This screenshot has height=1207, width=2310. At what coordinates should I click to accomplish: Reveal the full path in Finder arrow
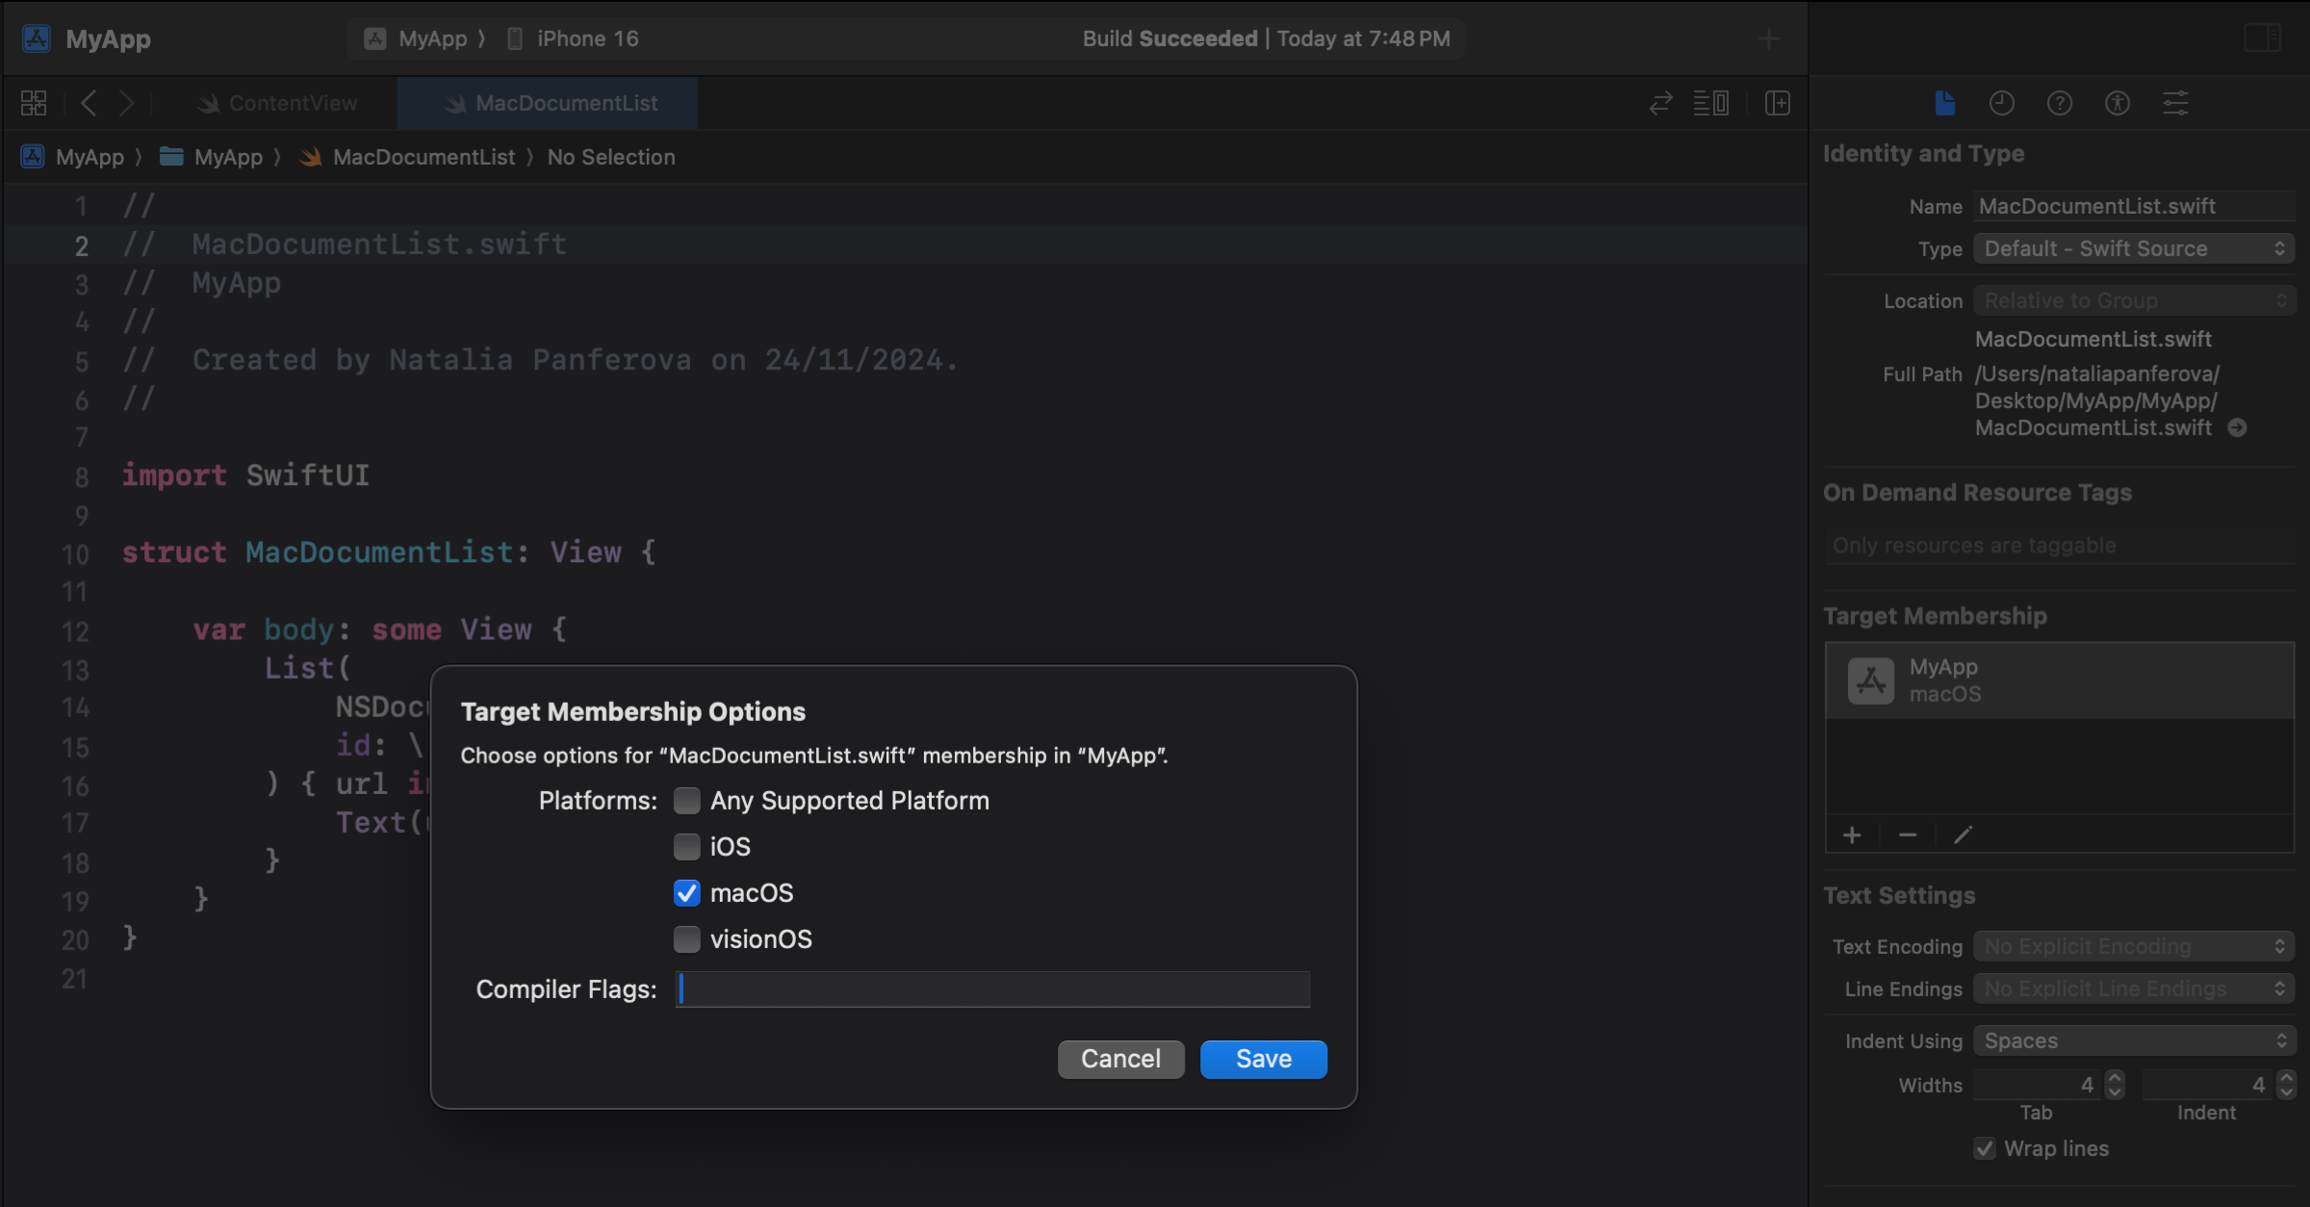point(2238,427)
